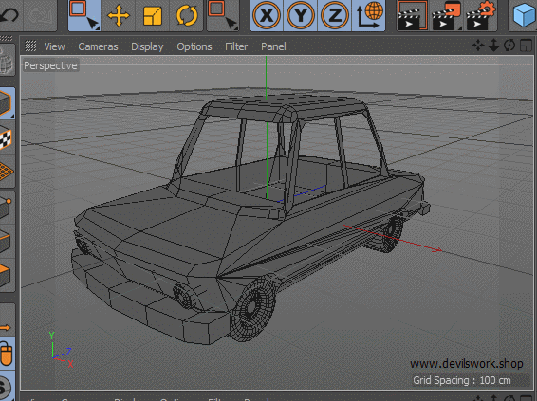Viewport: 537px width, 401px height.
Task: Enable Workplane mode orange grid icon
Action: tap(8, 172)
